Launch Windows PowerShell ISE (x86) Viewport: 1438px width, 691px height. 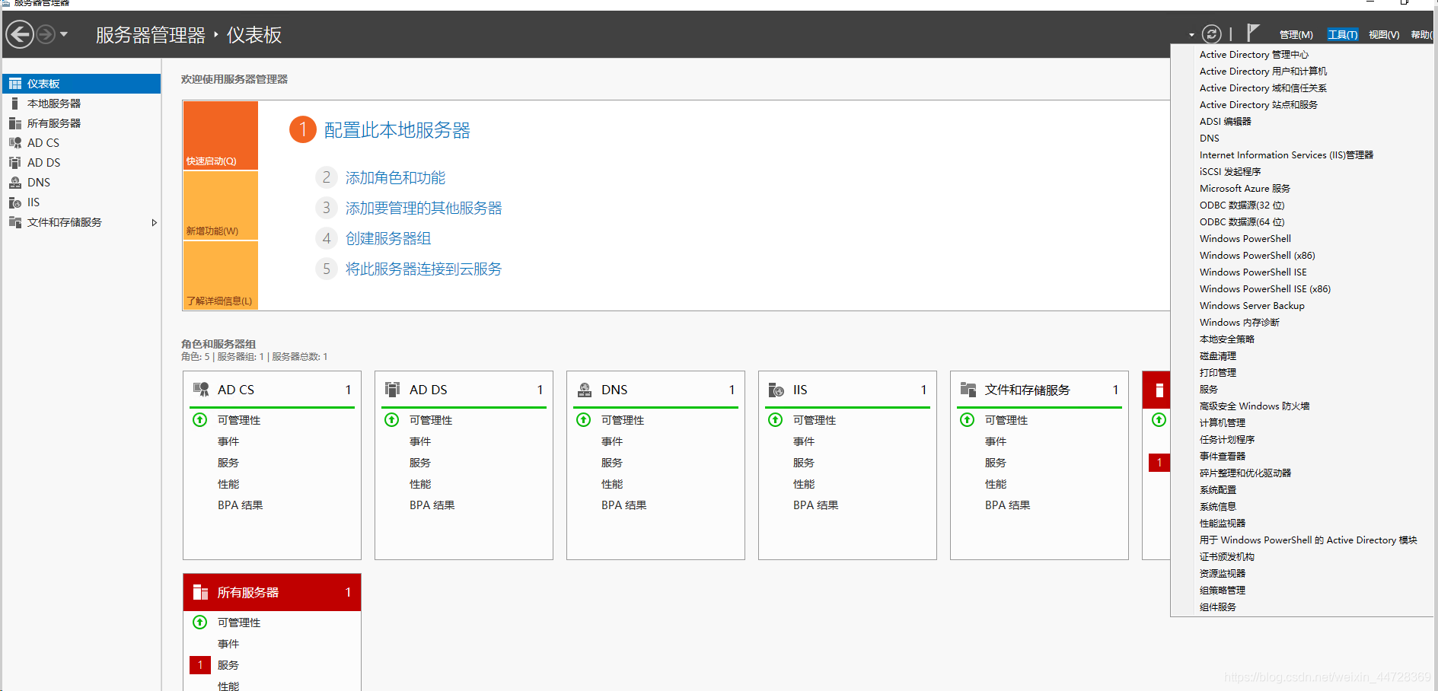(1264, 289)
